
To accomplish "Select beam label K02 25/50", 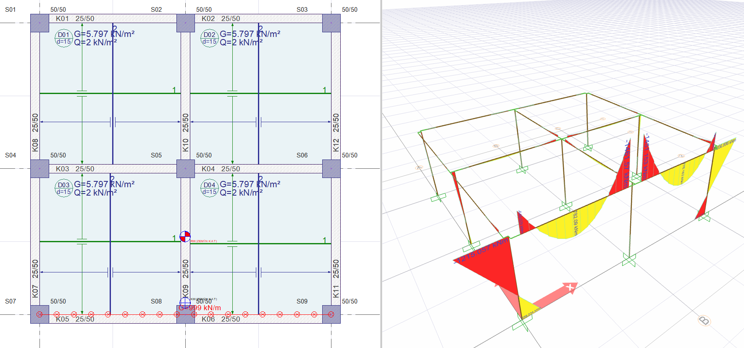I will pos(221,18).
